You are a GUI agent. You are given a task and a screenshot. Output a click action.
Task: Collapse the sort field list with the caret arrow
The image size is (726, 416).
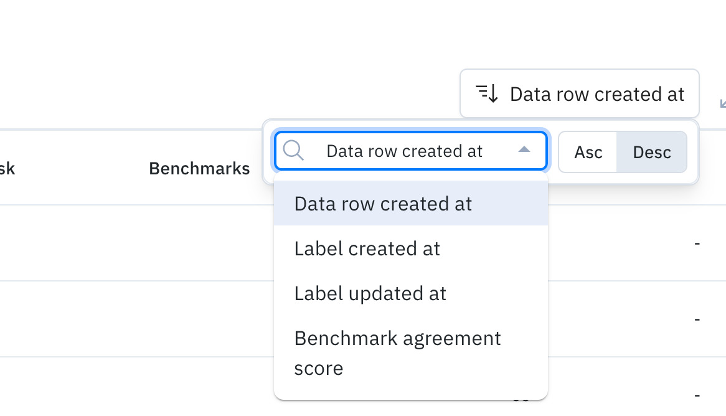(x=524, y=150)
